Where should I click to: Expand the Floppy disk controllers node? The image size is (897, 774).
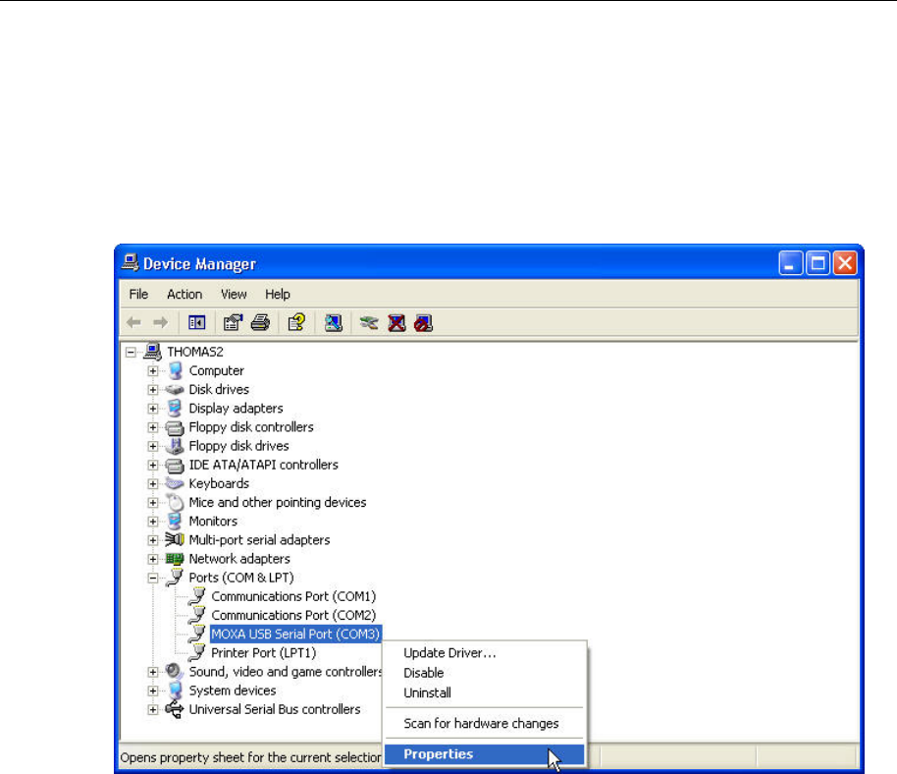[153, 427]
